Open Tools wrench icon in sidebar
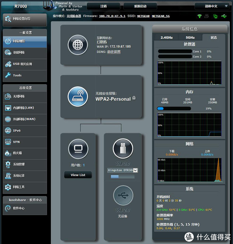 pyautogui.click(x=8, y=75)
